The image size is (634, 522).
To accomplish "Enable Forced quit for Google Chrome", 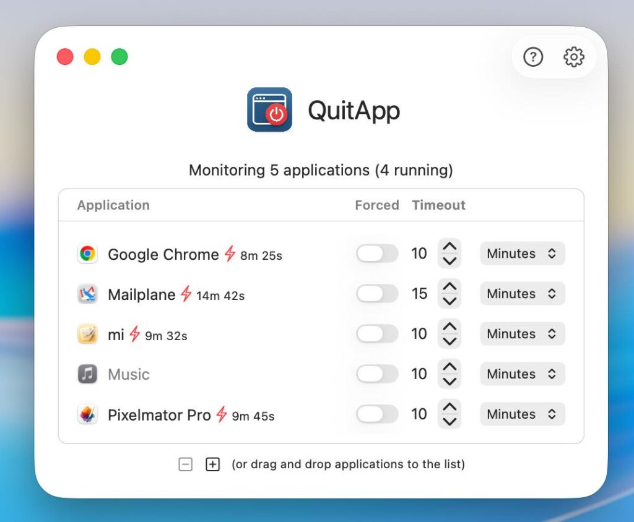I will tap(376, 254).
